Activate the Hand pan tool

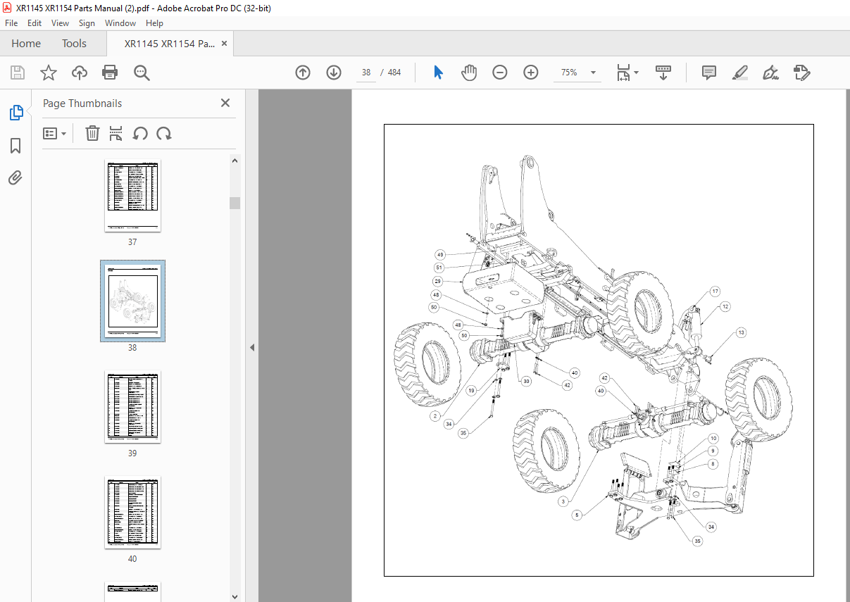469,73
